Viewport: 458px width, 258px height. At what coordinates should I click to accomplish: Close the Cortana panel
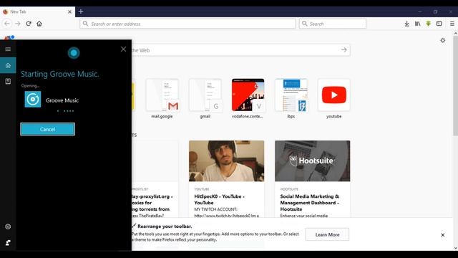tap(123, 49)
